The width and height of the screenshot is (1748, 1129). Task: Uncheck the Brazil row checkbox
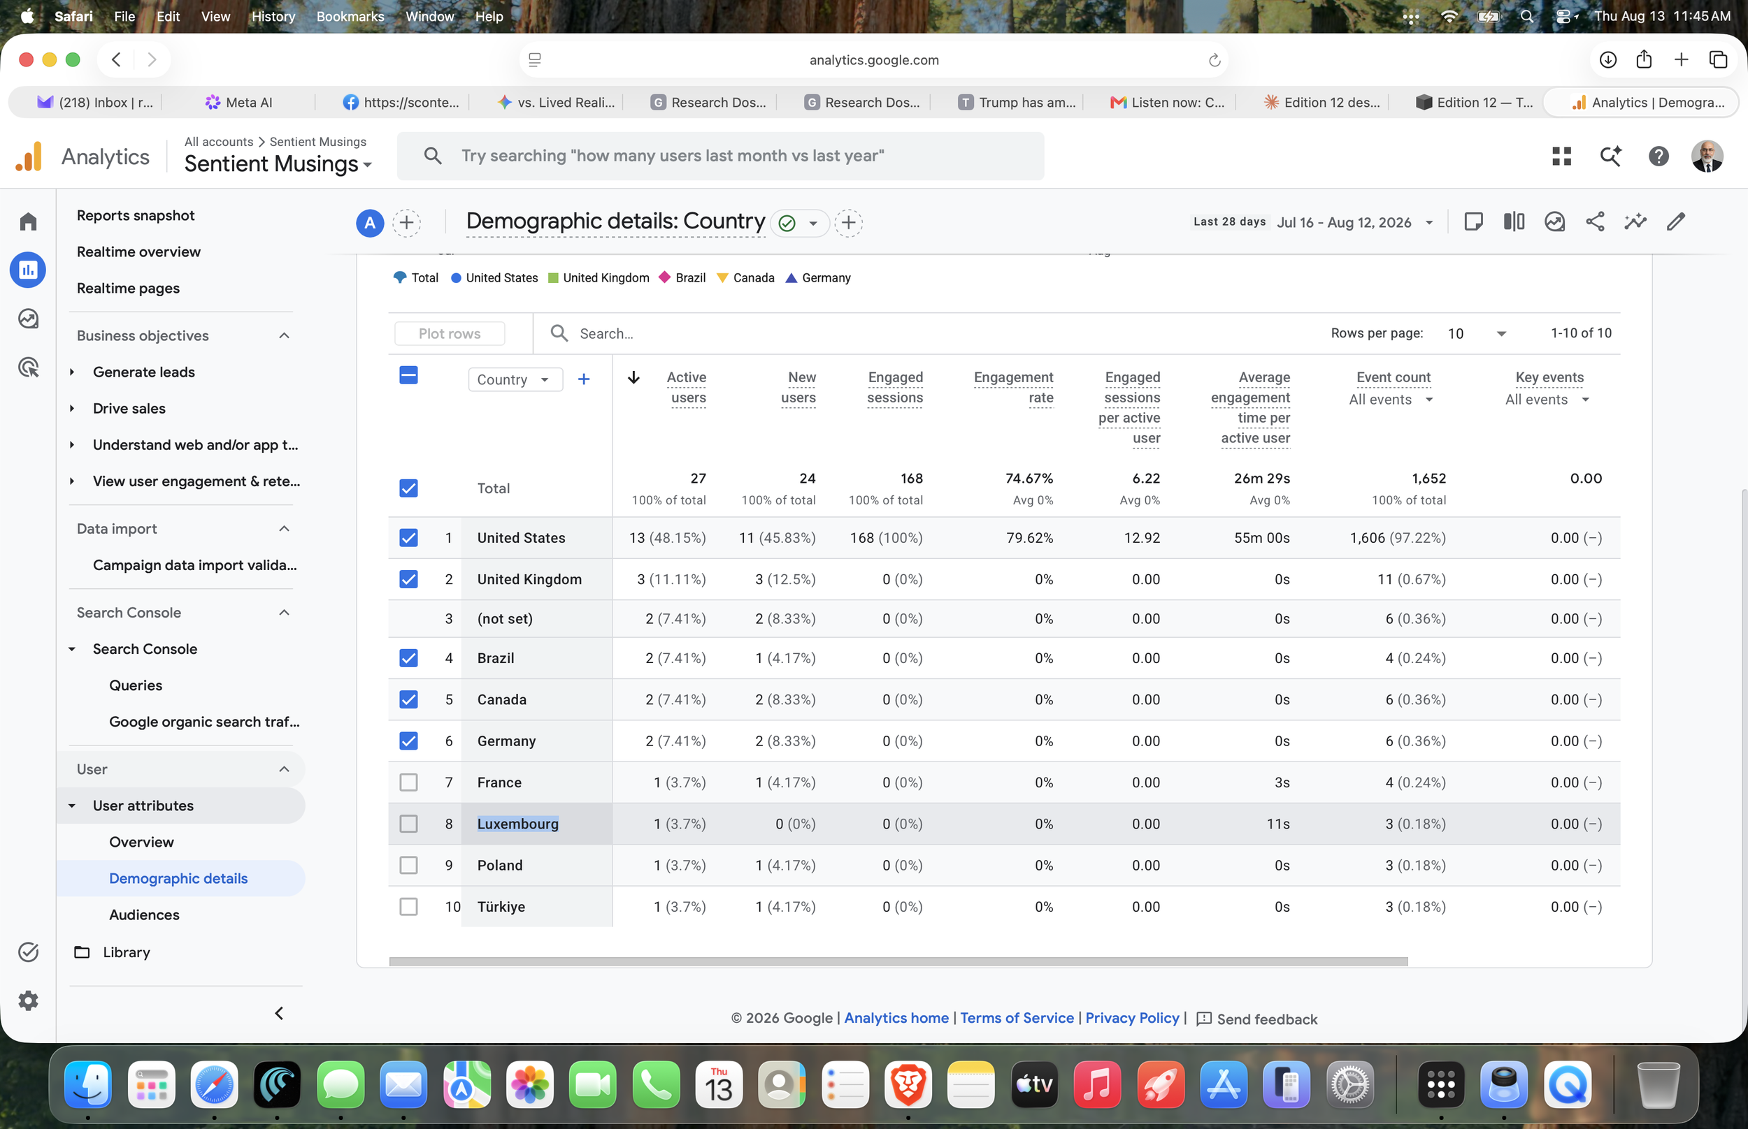(408, 657)
